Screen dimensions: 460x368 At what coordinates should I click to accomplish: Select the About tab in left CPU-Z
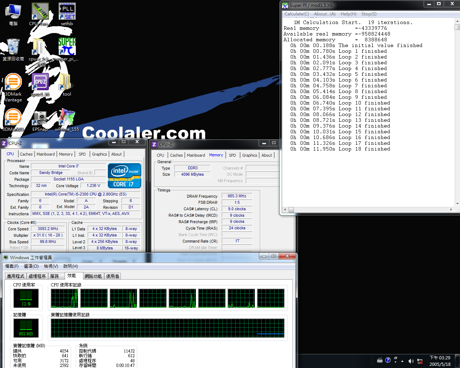[116, 154]
